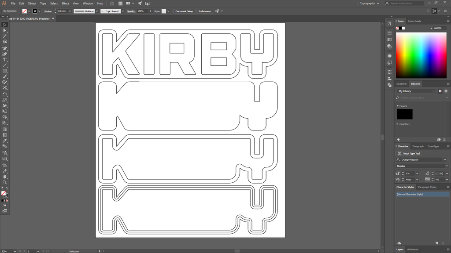The width and height of the screenshot is (451, 253).
Task: Pick a color from the color spectrum
Action: coord(421,55)
